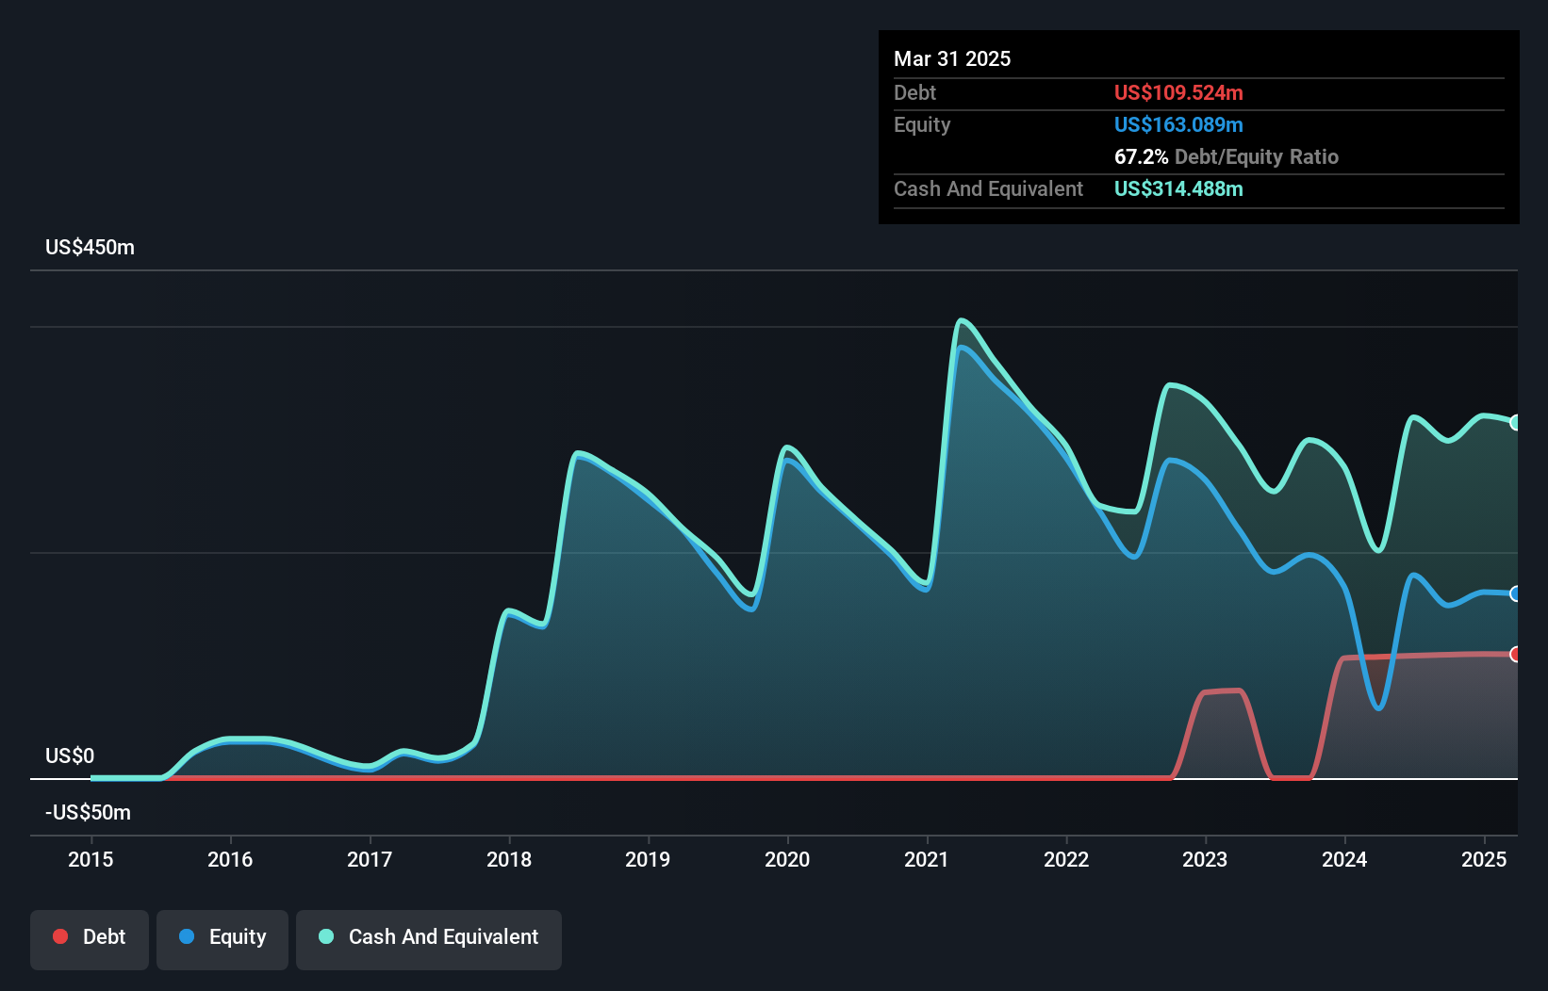Screen dimensions: 1548x991
Task: Click the 2020 x-axis label
Action: (x=787, y=859)
